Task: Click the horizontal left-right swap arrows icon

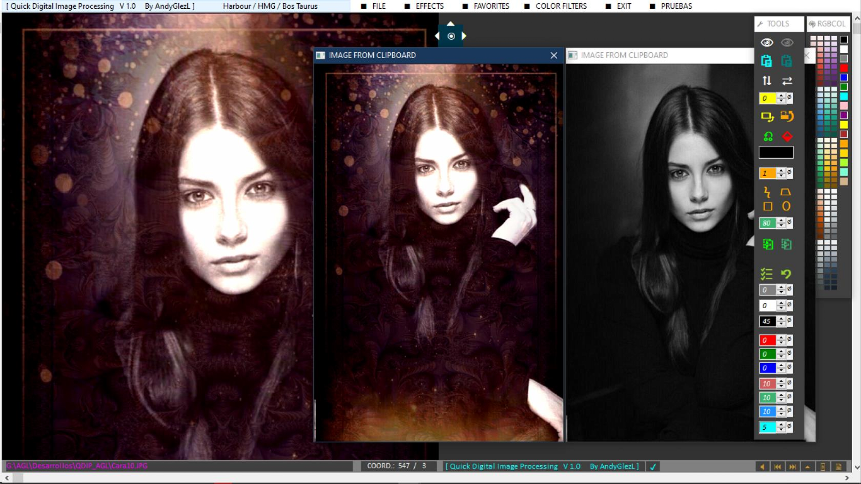Action: tap(787, 81)
